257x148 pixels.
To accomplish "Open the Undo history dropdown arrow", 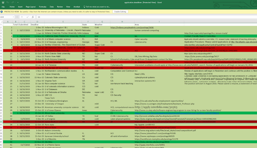I will 10,2.
